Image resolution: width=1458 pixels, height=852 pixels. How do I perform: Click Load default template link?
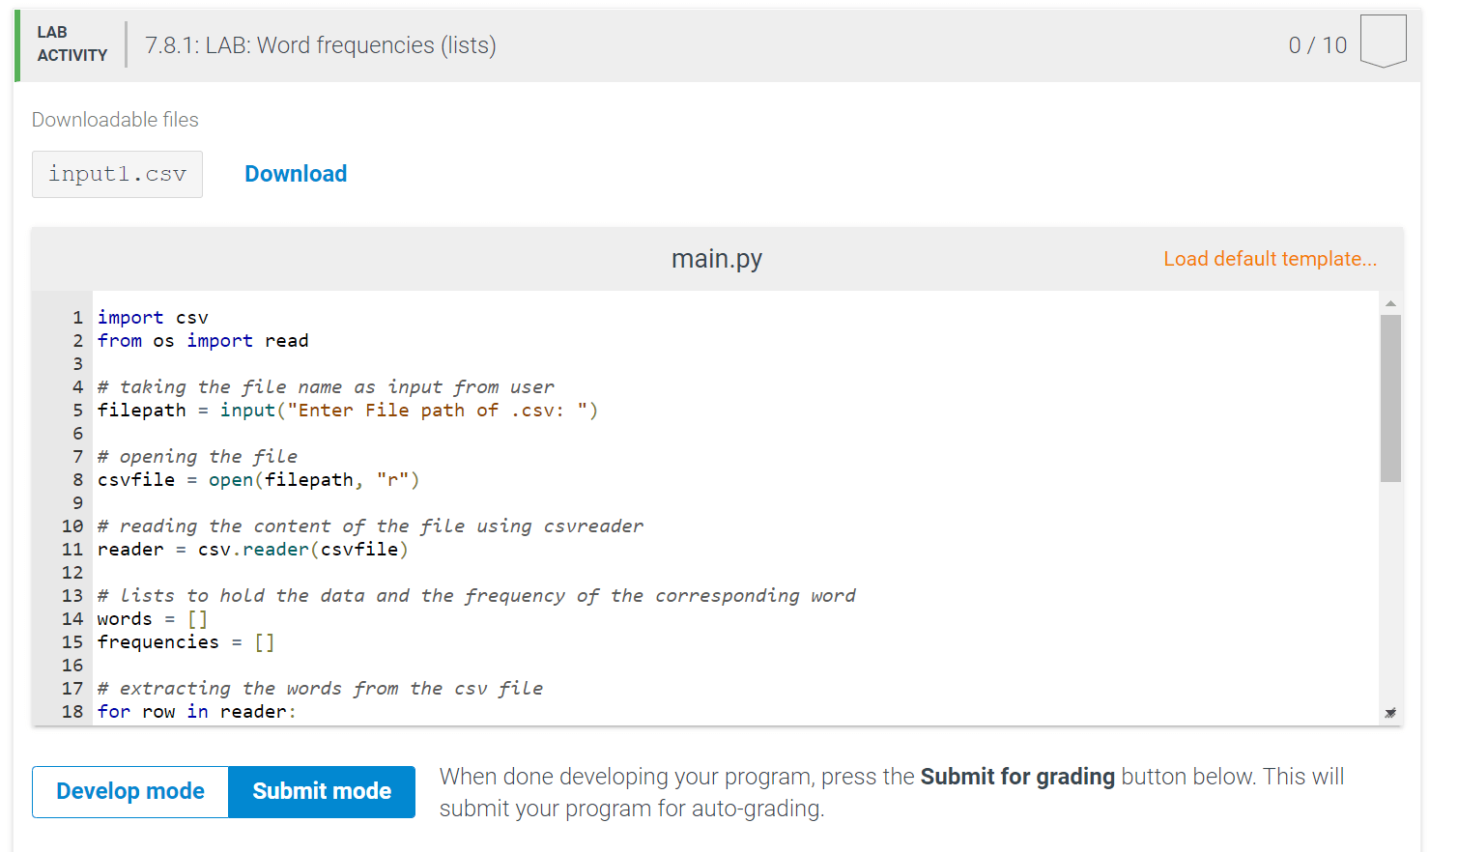(x=1270, y=259)
